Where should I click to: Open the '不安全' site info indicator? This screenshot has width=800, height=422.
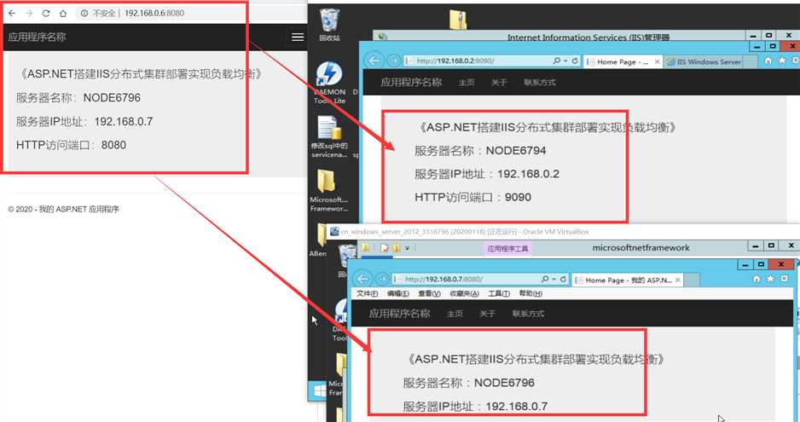click(98, 14)
